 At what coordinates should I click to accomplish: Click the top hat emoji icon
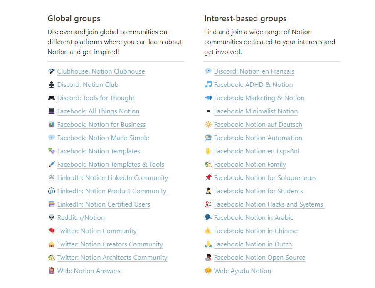52,111
